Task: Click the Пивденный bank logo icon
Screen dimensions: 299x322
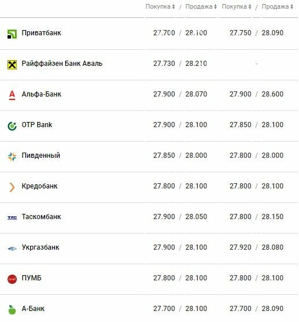Action: [x=12, y=157]
